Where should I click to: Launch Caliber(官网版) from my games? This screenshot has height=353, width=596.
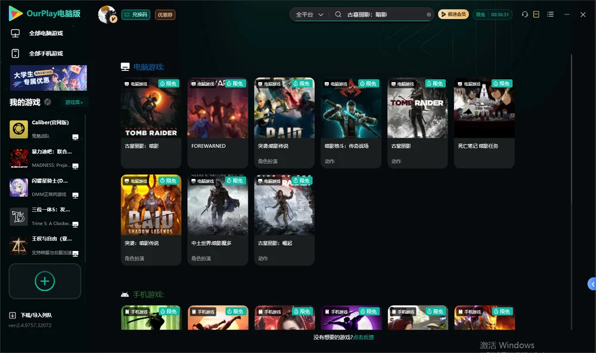pyautogui.click(x=44, y=129)
